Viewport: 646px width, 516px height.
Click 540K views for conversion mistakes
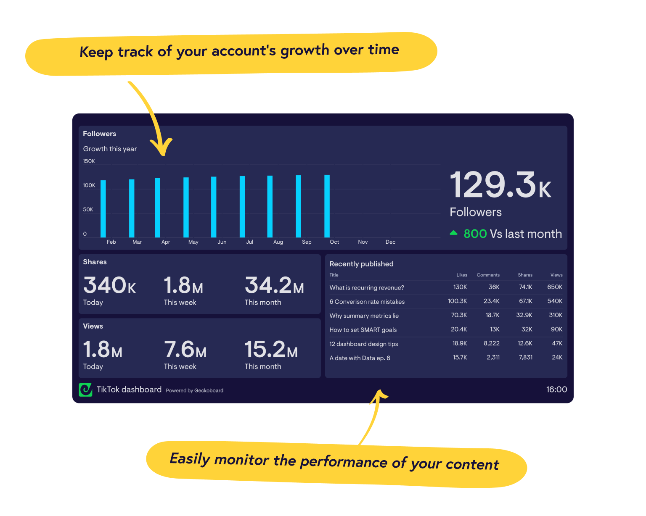(x=555, y=301)
